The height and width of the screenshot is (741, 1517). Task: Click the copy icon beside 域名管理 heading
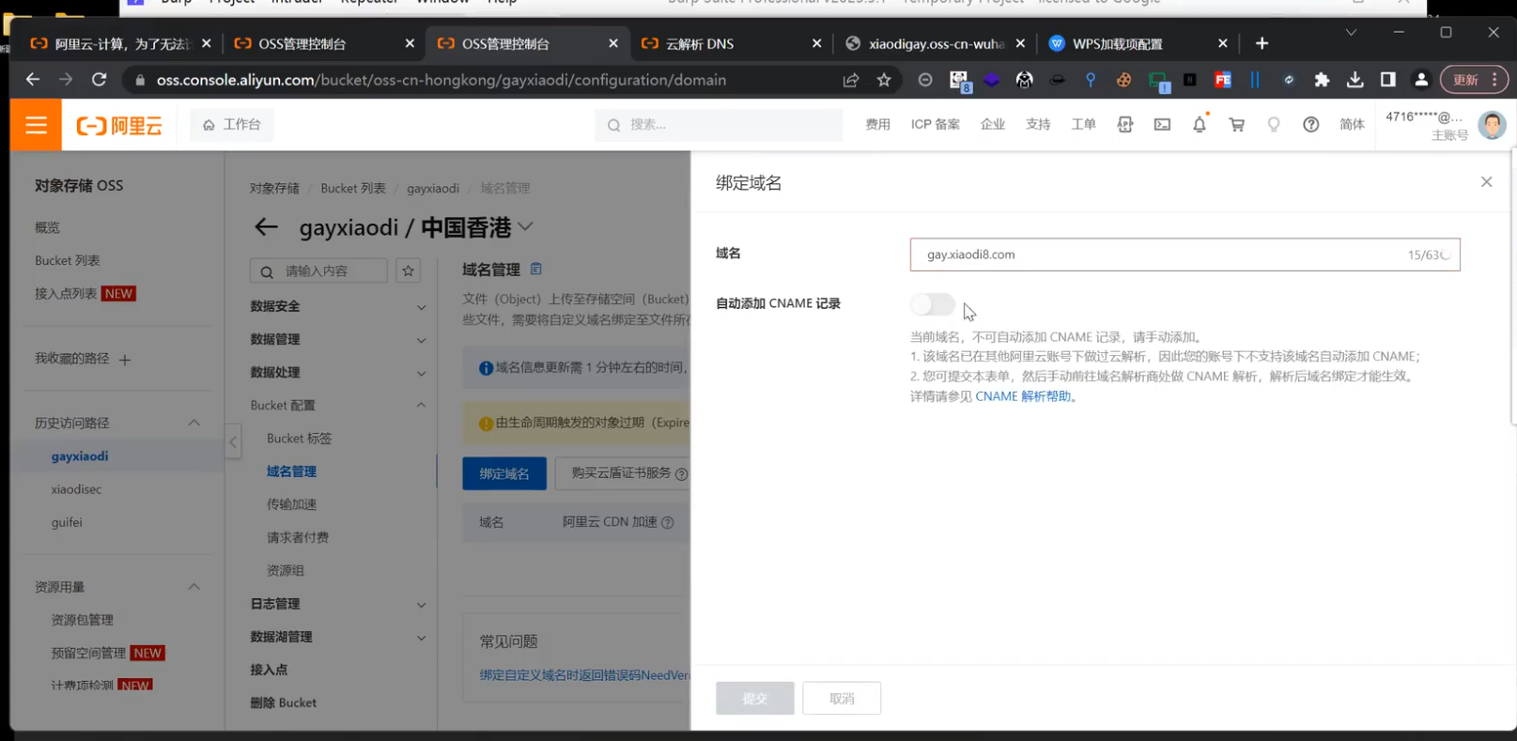(x=536, y=270)
